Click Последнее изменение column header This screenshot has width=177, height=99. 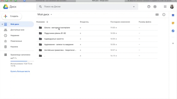(x=120, y=22)
